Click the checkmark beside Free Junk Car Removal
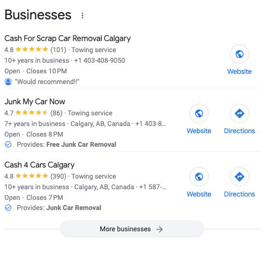This screenshot has height=253, width=268. click(8, 144)
